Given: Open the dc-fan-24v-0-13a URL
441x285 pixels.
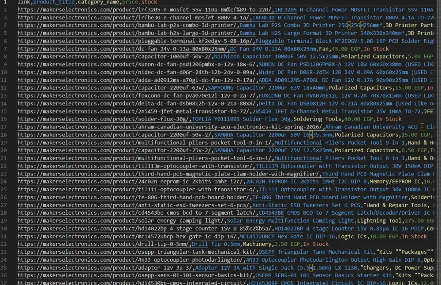Looking at the screenshot, I should click(123, 49).
